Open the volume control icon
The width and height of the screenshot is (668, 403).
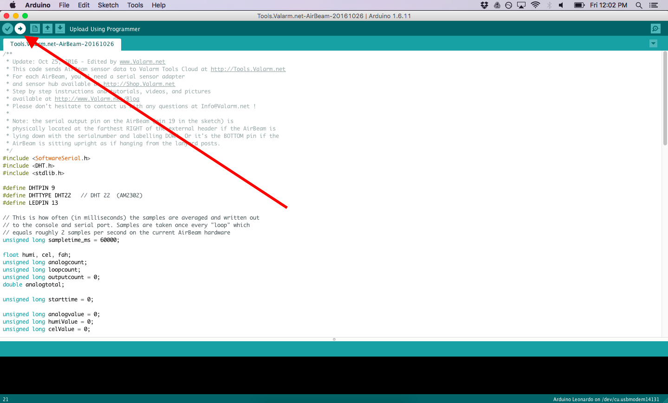pyautogui.click(x=561, y=5)
